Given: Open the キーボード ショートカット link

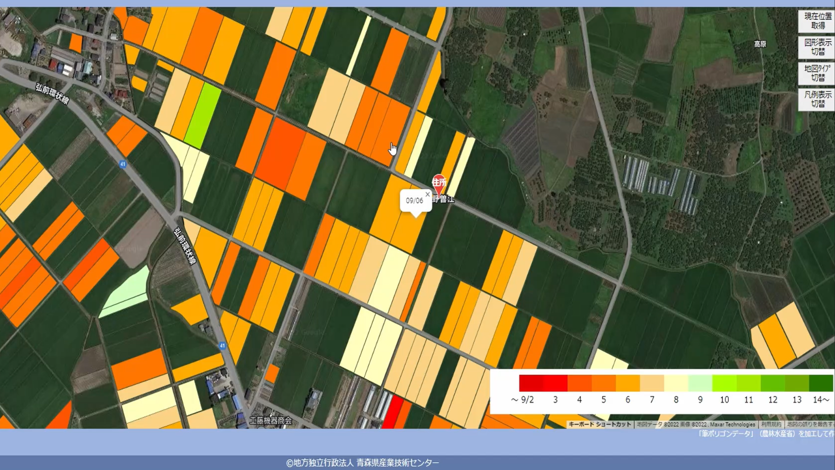Looking at the screenshot, I should coord(600,425).
